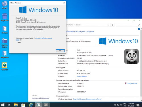Click the Change settings link

pyautogui.click(x=132, y=83)
